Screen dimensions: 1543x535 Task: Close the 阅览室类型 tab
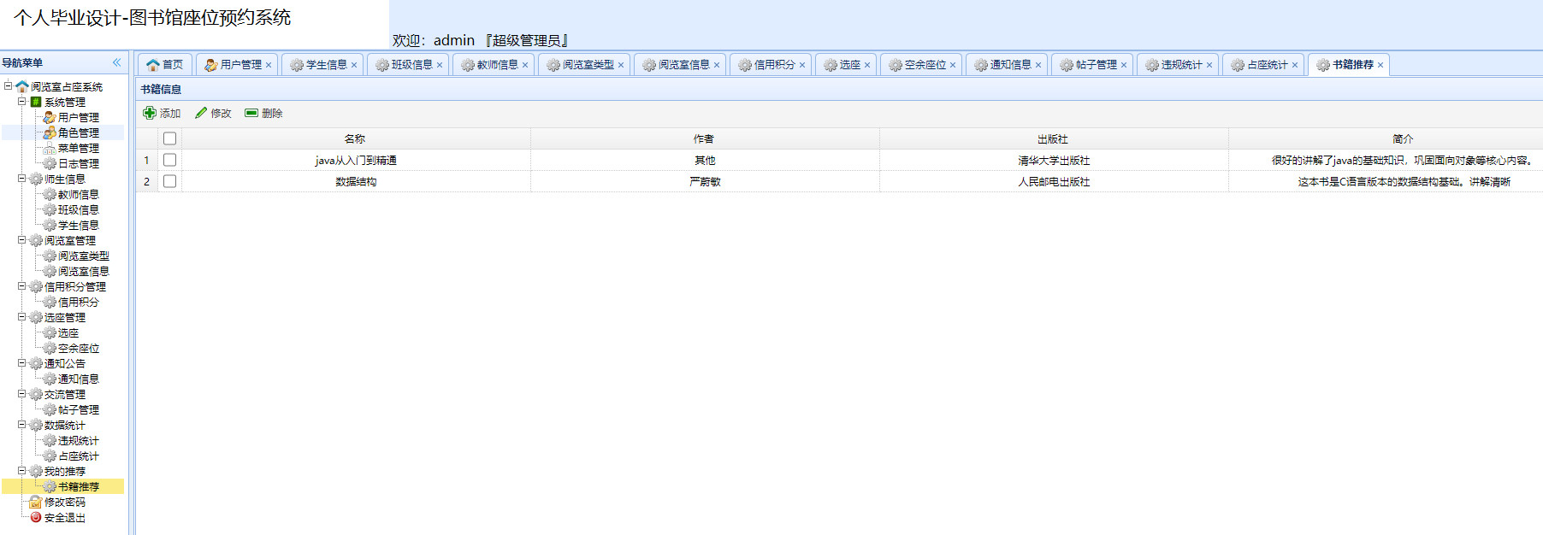621,65
